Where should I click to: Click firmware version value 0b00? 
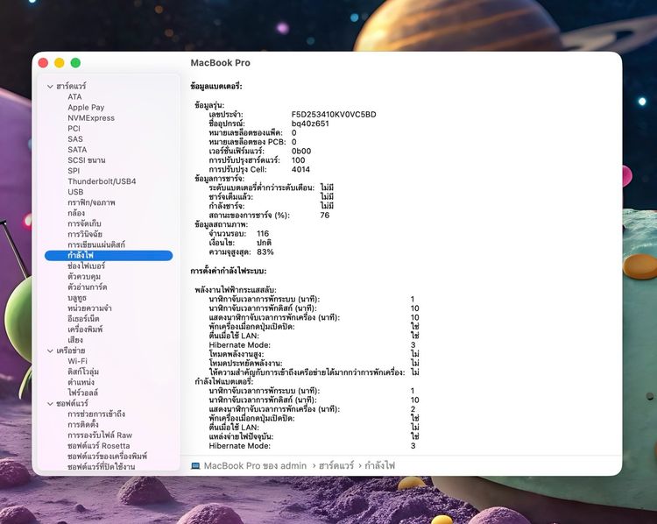(x=301, y=151)
